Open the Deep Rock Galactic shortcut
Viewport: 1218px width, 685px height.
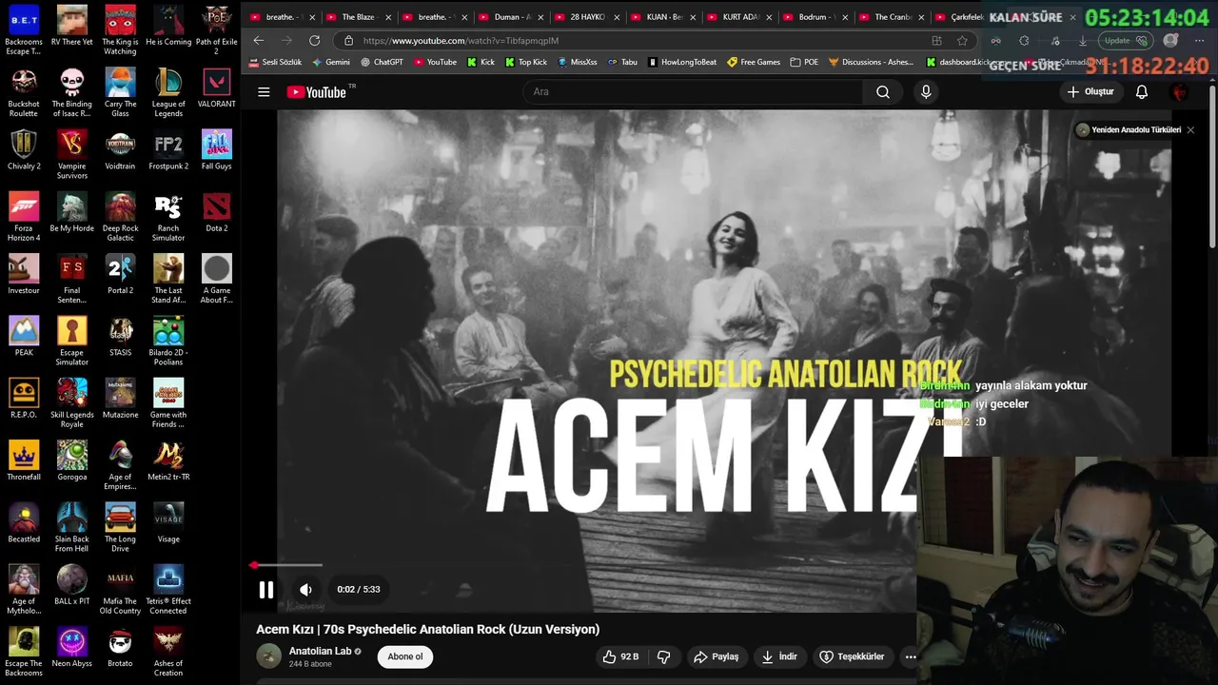point(120,217)
